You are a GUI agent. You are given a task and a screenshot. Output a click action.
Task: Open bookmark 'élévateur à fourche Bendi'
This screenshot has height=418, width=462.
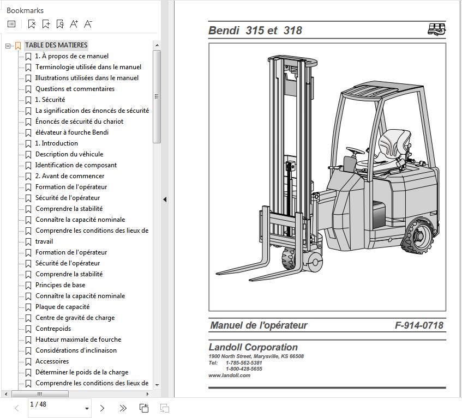coord(72,132)
